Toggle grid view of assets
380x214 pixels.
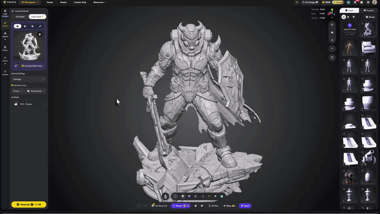(x=343, y=17)
